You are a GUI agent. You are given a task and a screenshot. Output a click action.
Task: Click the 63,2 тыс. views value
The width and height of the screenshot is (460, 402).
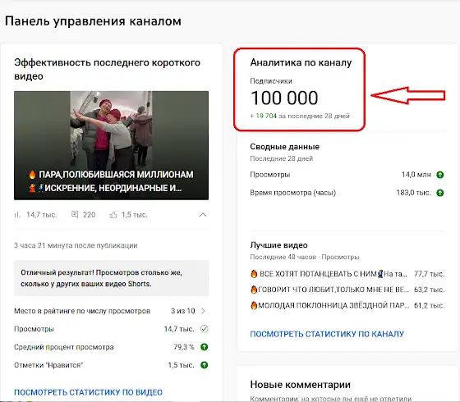[429, 290]
